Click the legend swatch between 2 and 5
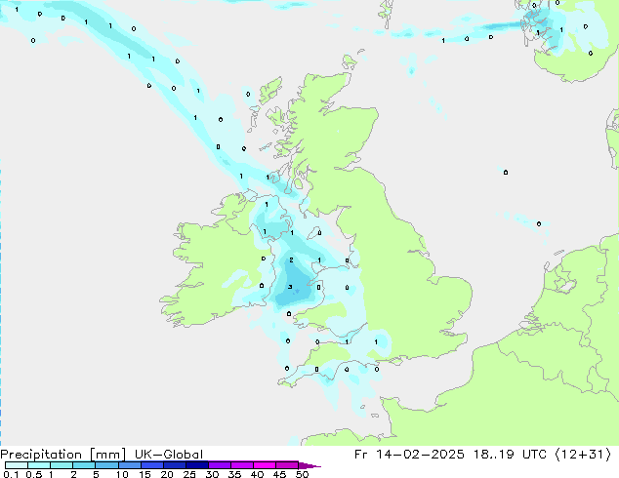 point(84,465)
